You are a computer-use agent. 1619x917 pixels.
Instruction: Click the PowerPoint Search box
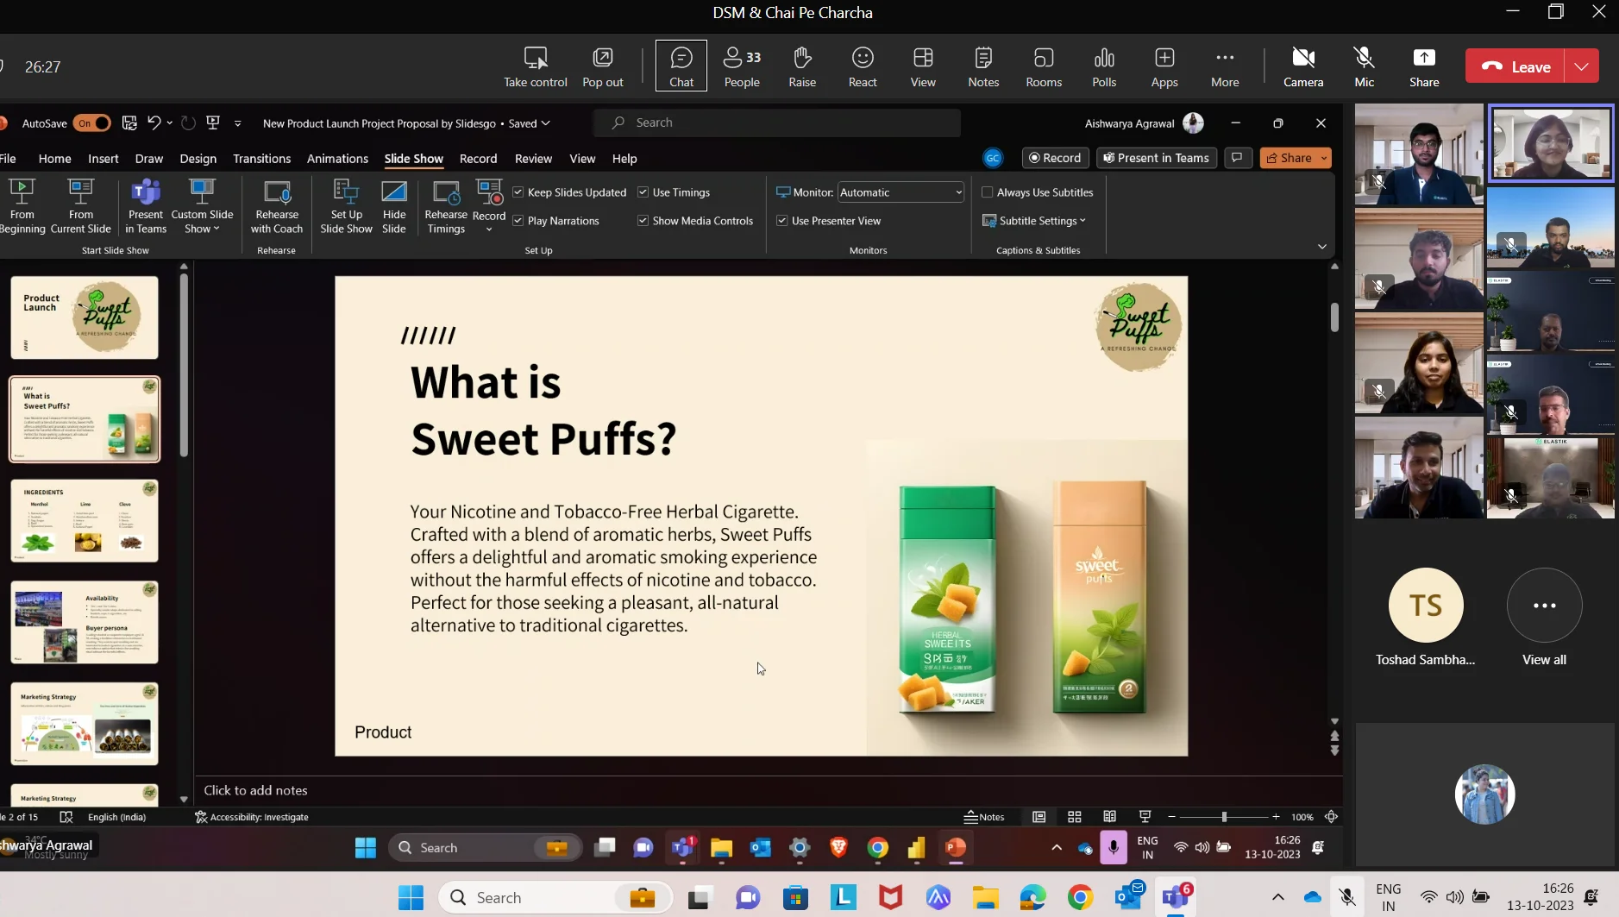776,122
